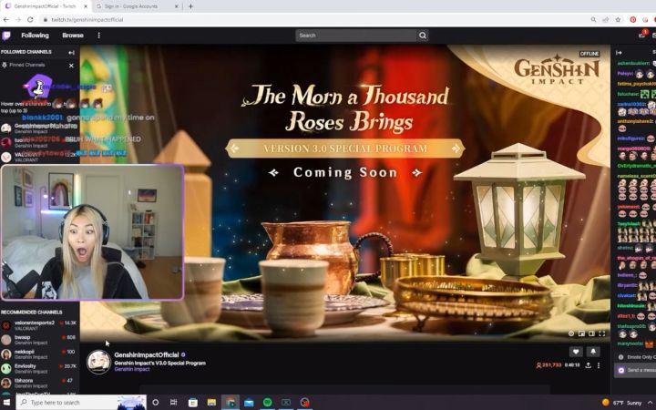The image size is (656, 410).
Task: Open valorantesports2 recommended channel
Action: 39,325
